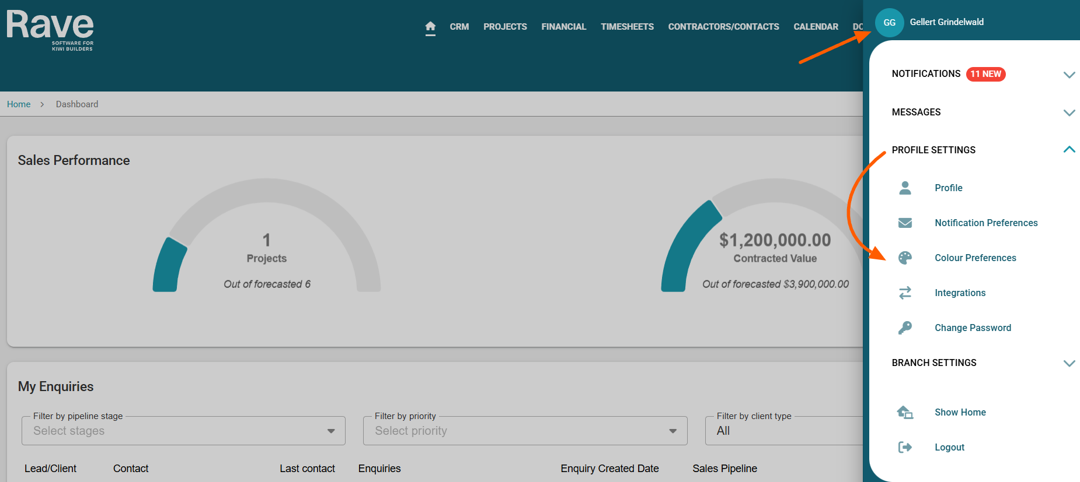Screen dimensions: 1080x482
Task: Click the Show Home house icon
Action: coord(905,412)
